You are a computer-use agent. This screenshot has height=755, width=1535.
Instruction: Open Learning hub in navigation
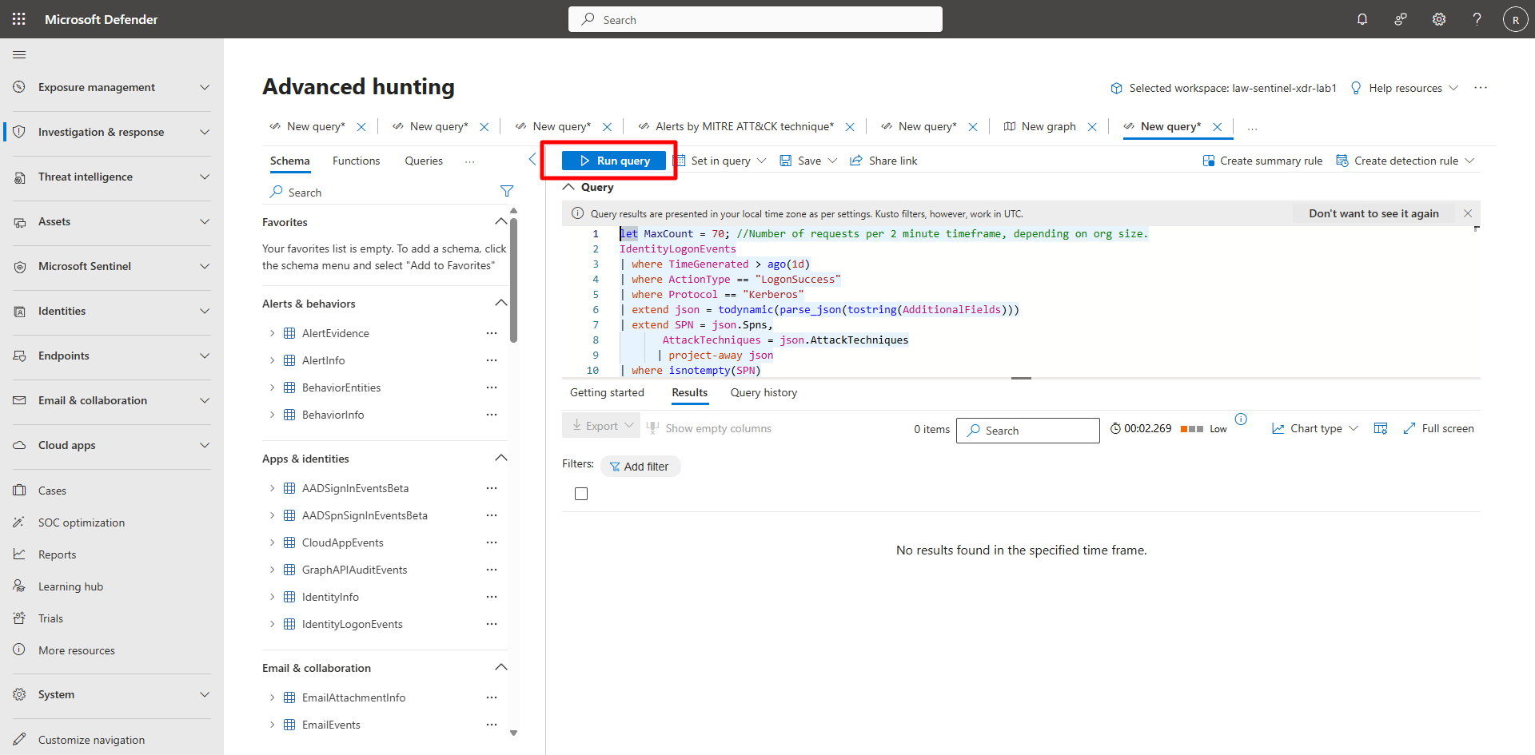pyautogui.click(x=70, y=586)
